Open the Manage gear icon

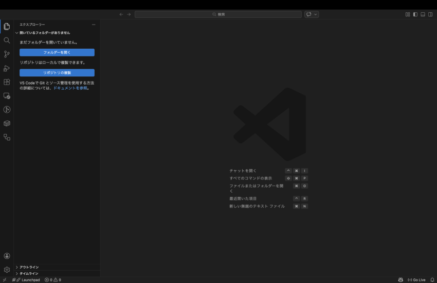click(7, 270)
